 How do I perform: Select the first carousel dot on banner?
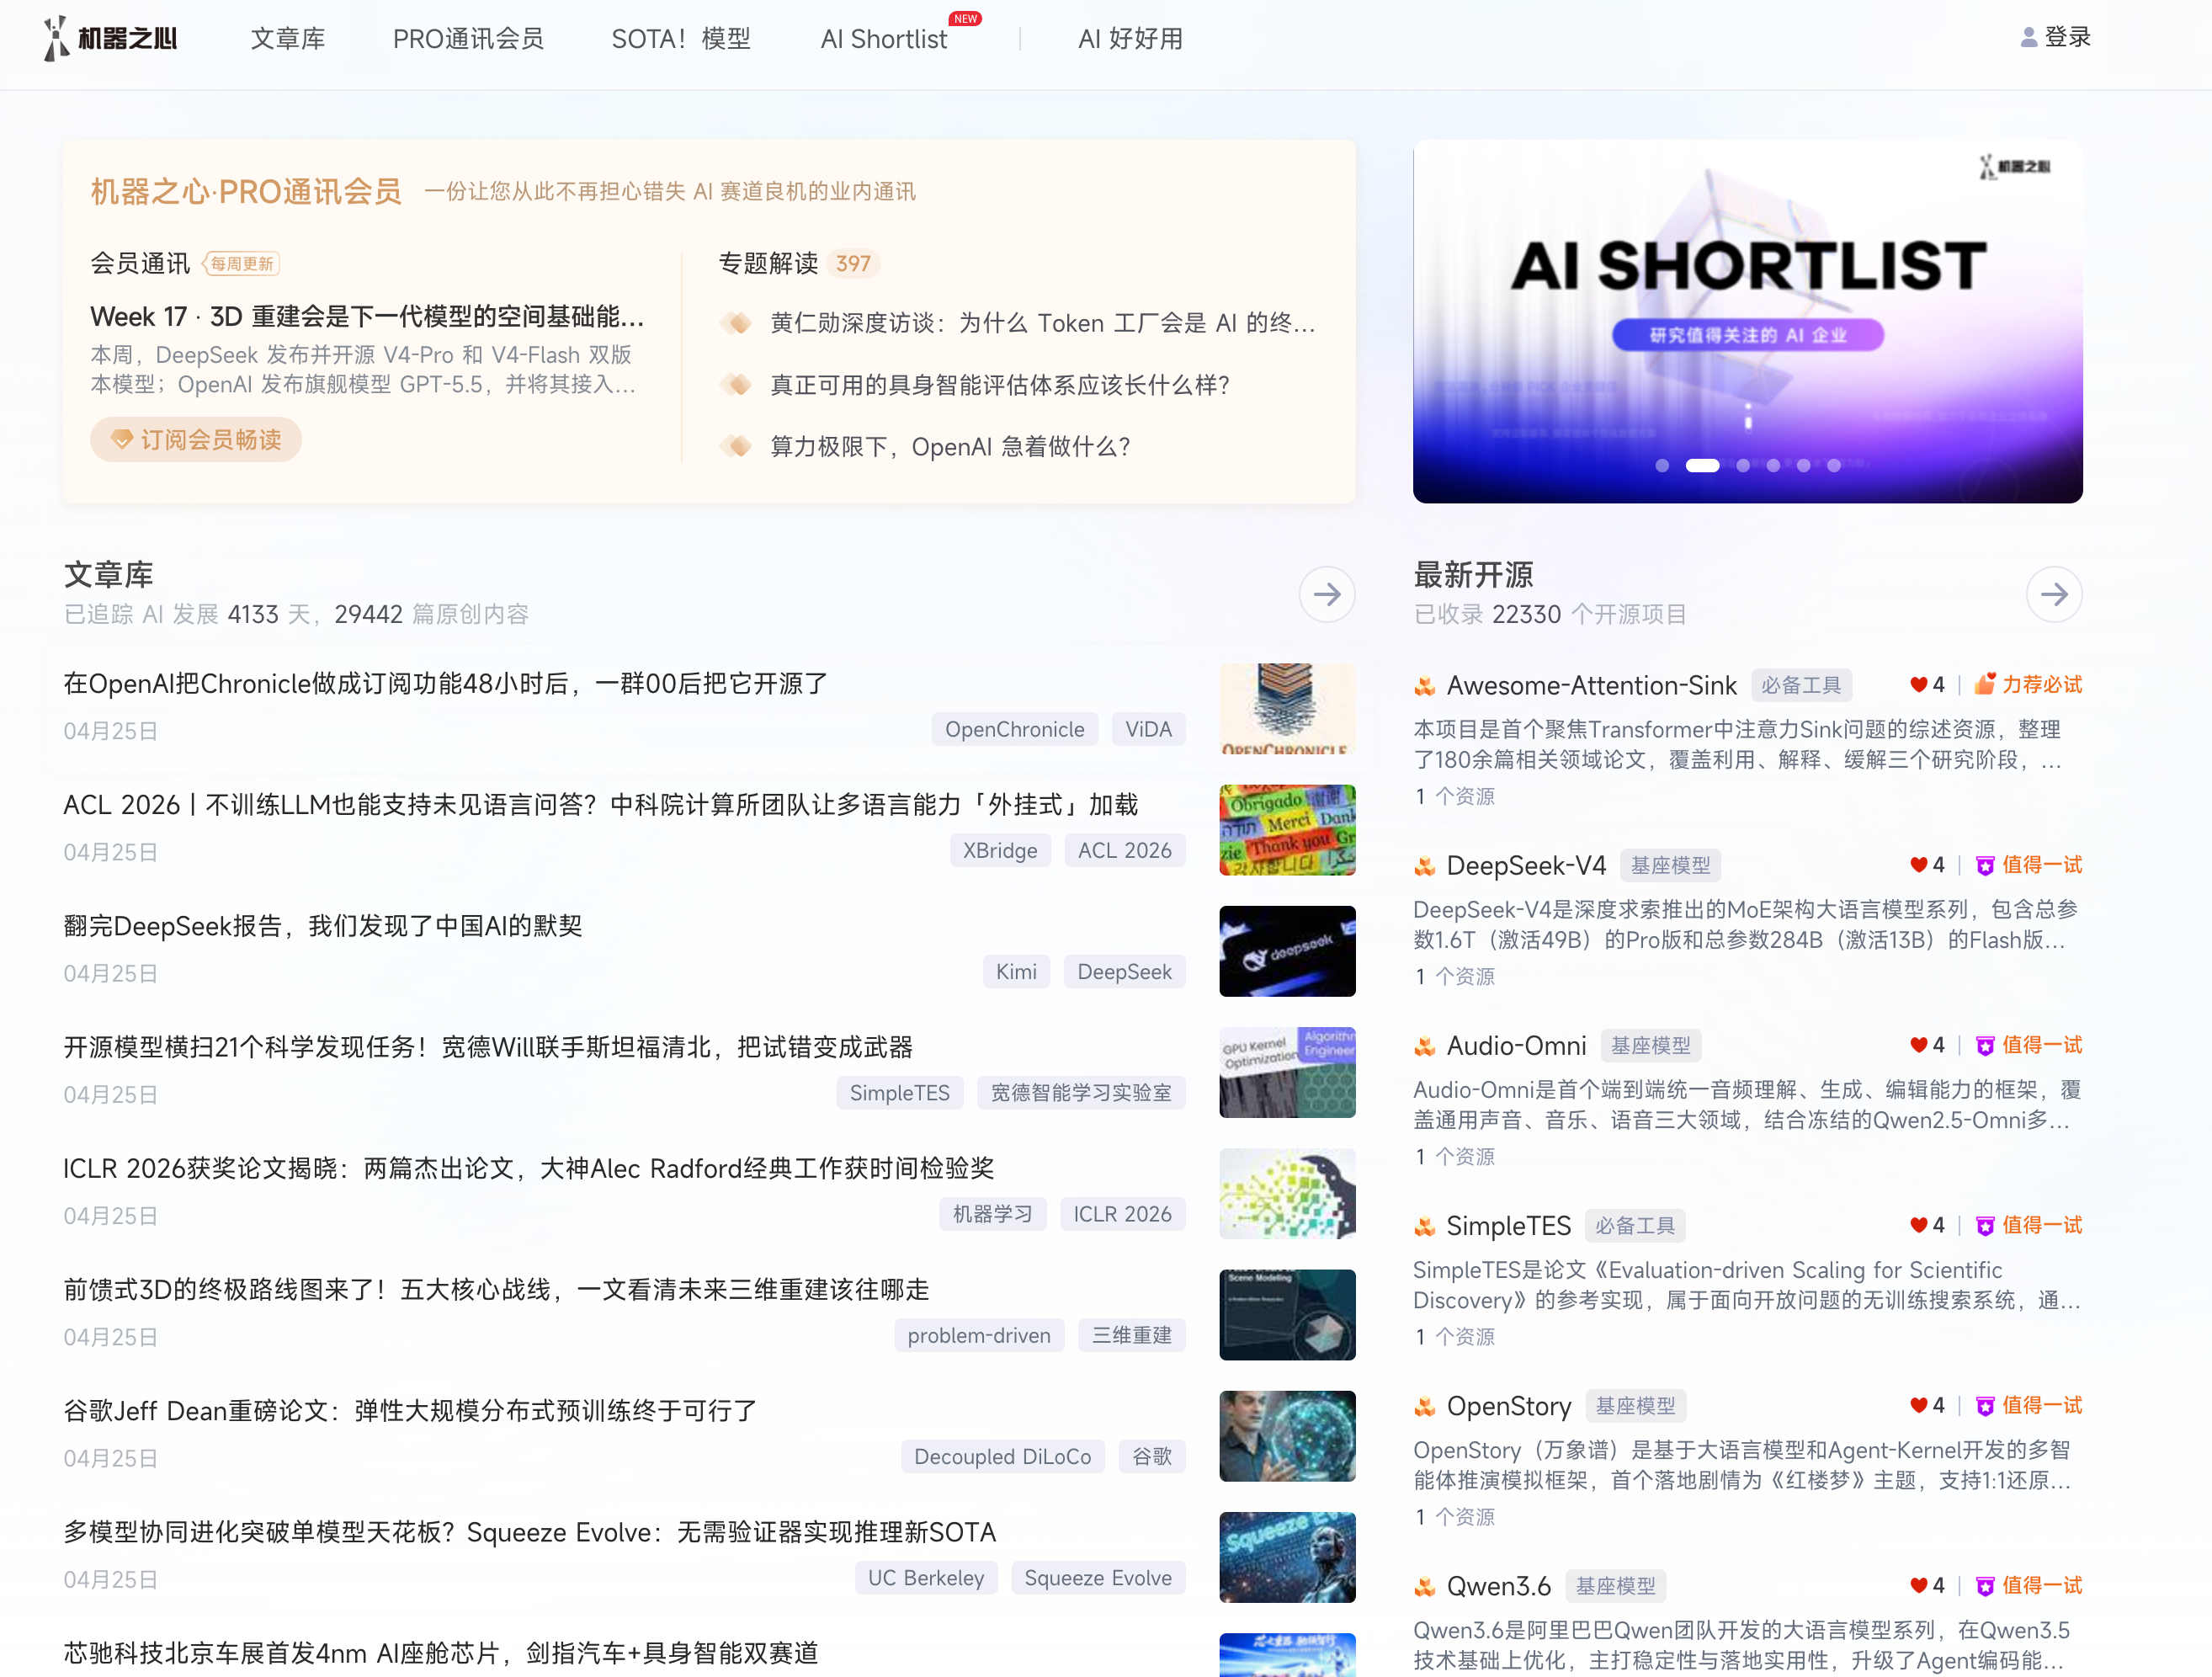click(x=1662, y=465)
